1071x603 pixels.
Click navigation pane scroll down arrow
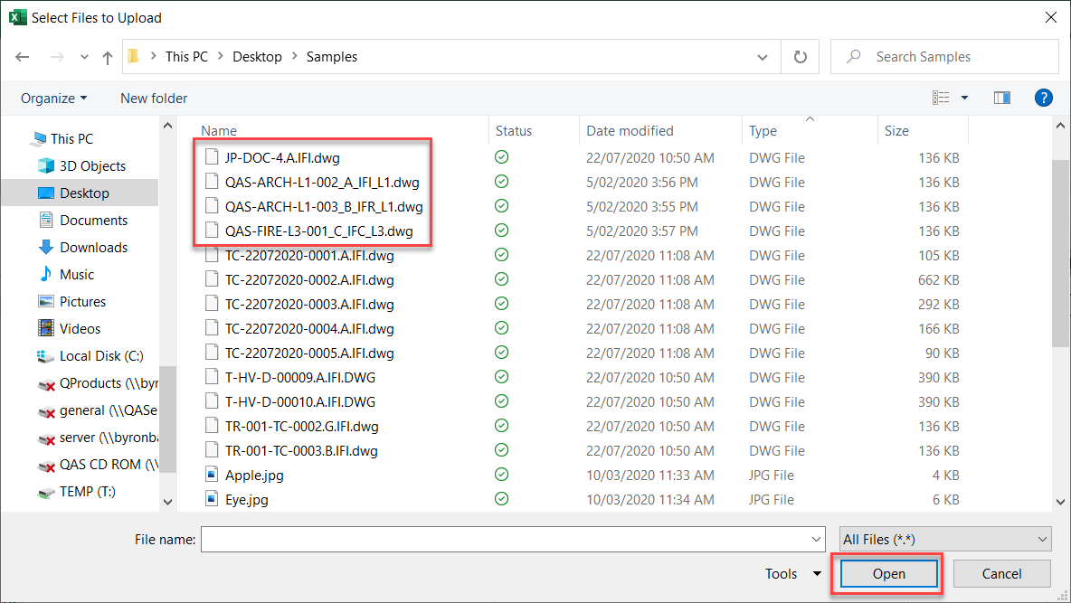(x=167, y=502)
